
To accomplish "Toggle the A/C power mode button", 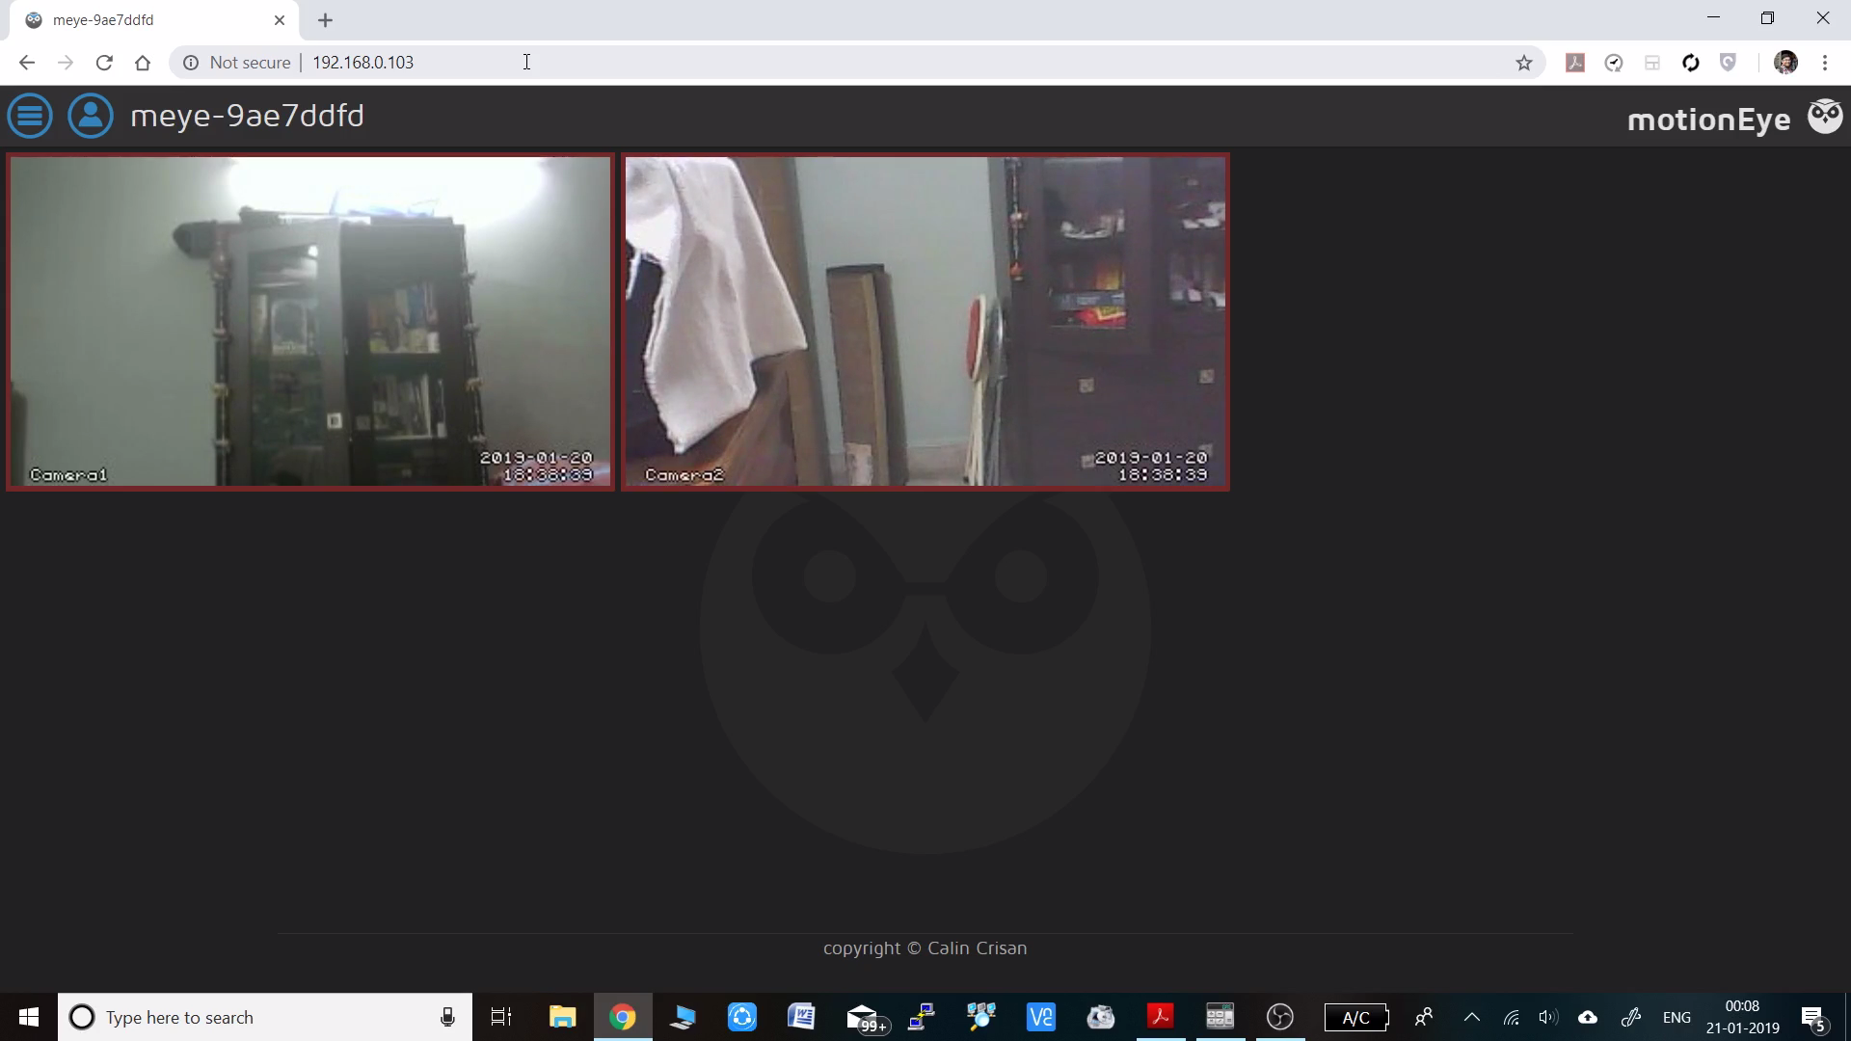I will pos(1355,1017).
